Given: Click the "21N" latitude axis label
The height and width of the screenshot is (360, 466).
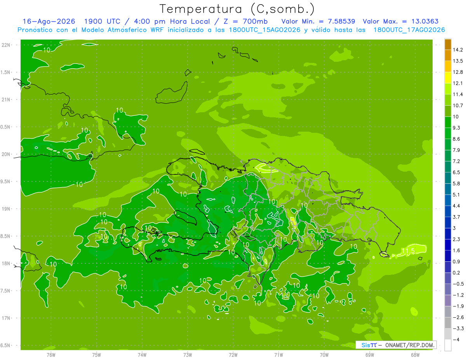Looking at the screenshot, I should [6, 100].
